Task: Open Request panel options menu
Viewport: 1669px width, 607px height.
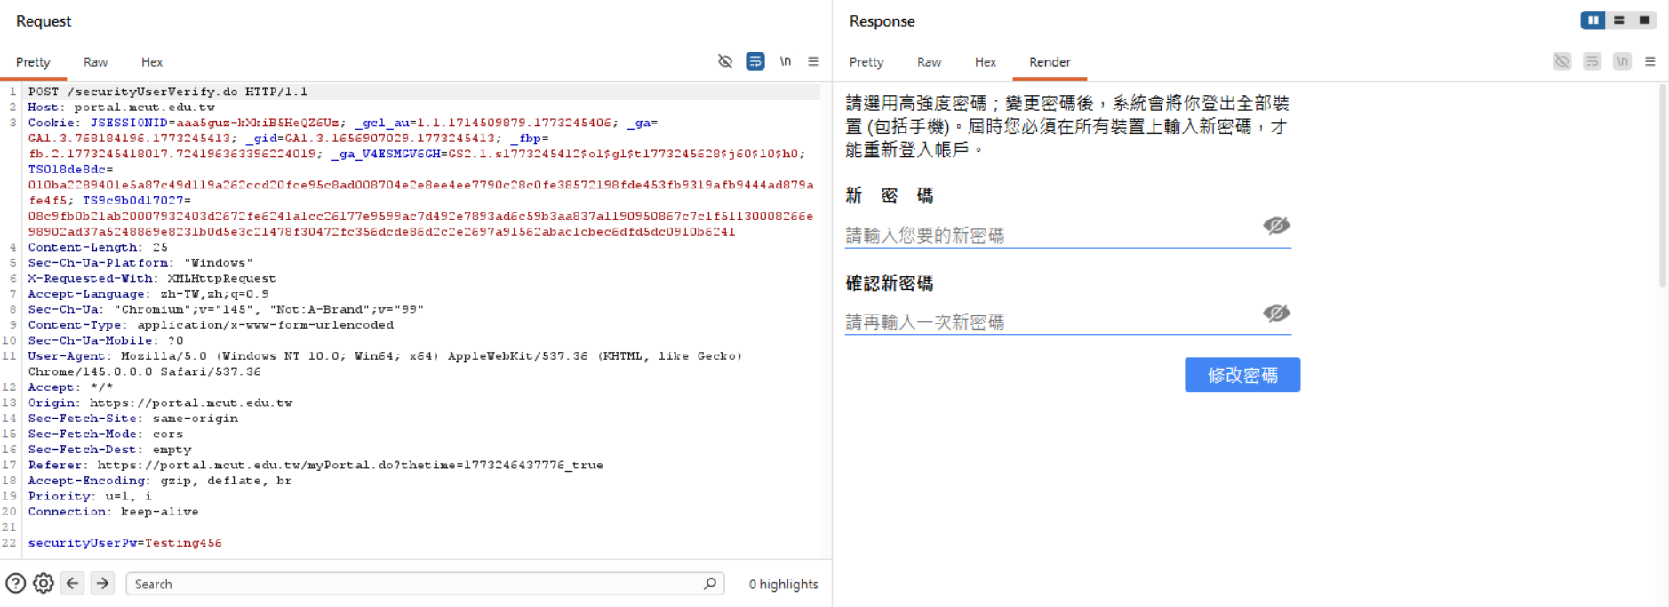Action: [813, 61]
